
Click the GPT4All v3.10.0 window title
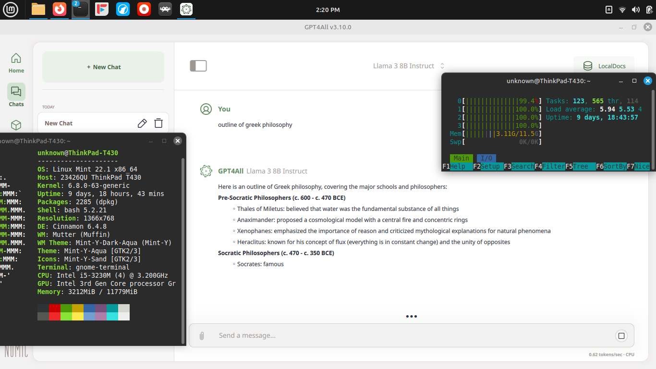(328, 27)
